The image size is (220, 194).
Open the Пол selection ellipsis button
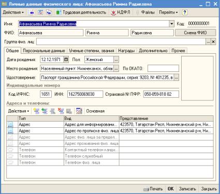click(x=116, y=59)
